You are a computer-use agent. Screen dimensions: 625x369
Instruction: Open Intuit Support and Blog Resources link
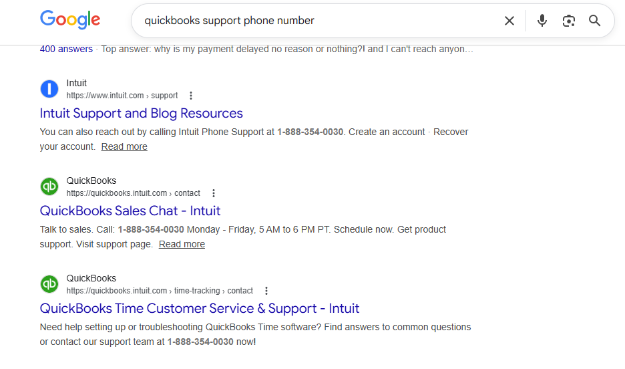coord(141,113)
